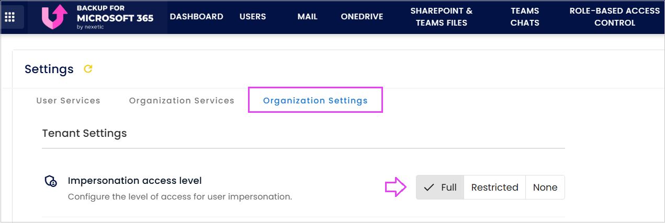665x223 pixels.
Task: Click the pink arrow pointing to Full
Action: (x=396, y=187)
